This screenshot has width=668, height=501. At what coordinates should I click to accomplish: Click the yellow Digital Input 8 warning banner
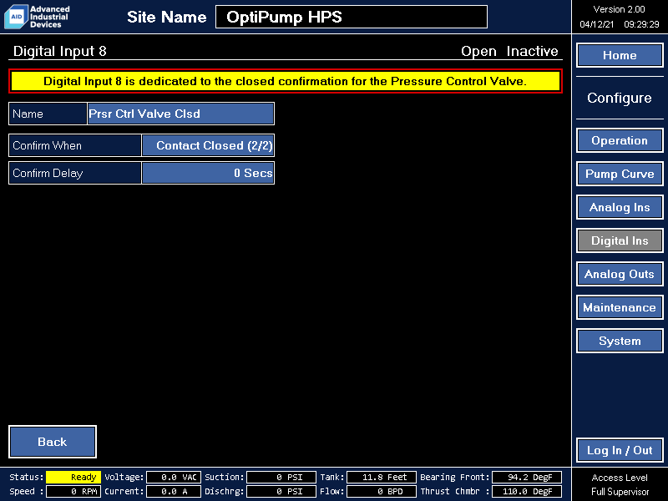[x=286, y=81]
